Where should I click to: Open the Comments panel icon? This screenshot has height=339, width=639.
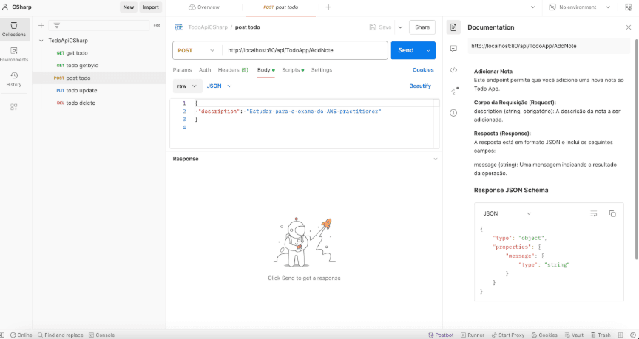[453, 49]
